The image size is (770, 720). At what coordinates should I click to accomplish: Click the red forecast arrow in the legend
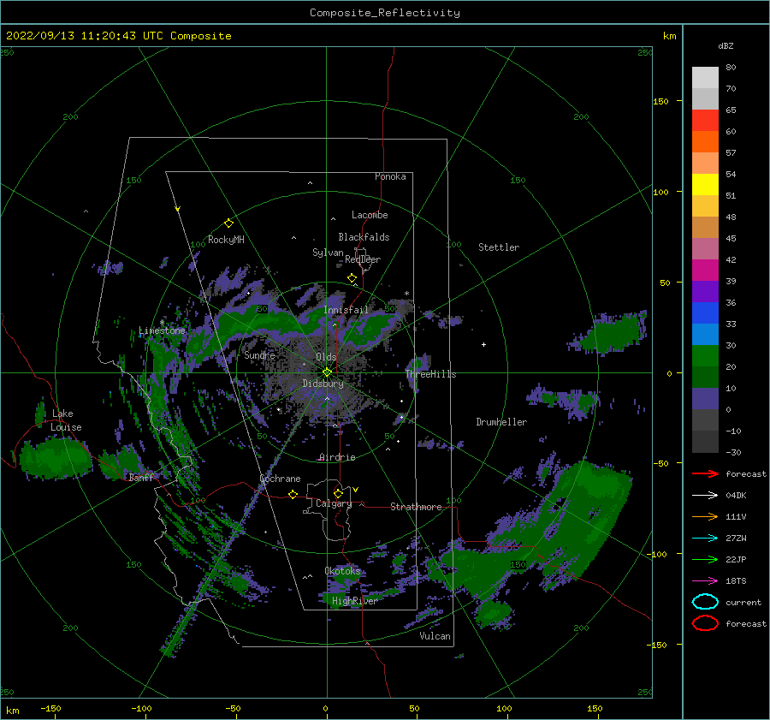pos(705,473)
